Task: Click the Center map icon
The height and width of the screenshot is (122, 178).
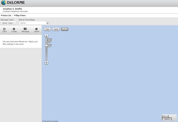Action: point(37,30)
